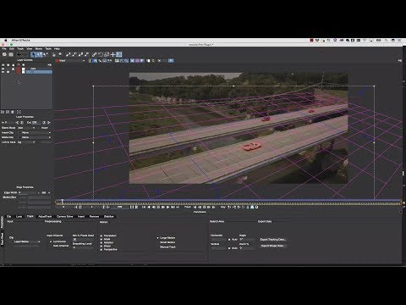This screenshot has height=305, width=406.
Task: Click the highlighted Align Surface tool
Action: (119, 54)
